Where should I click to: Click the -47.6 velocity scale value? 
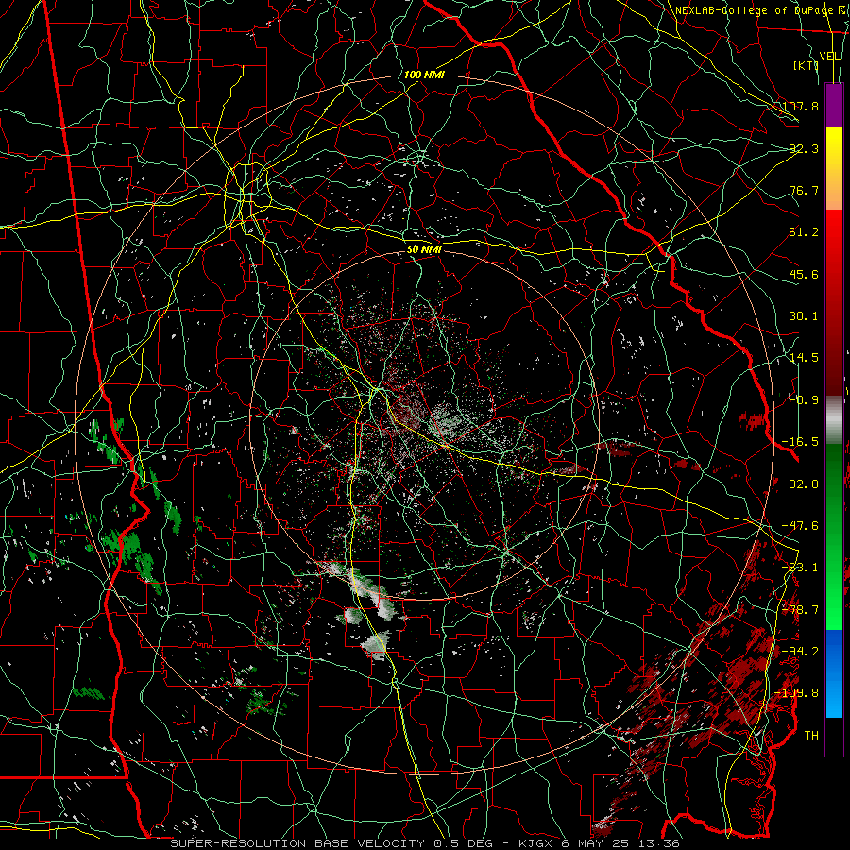point(800,526)
